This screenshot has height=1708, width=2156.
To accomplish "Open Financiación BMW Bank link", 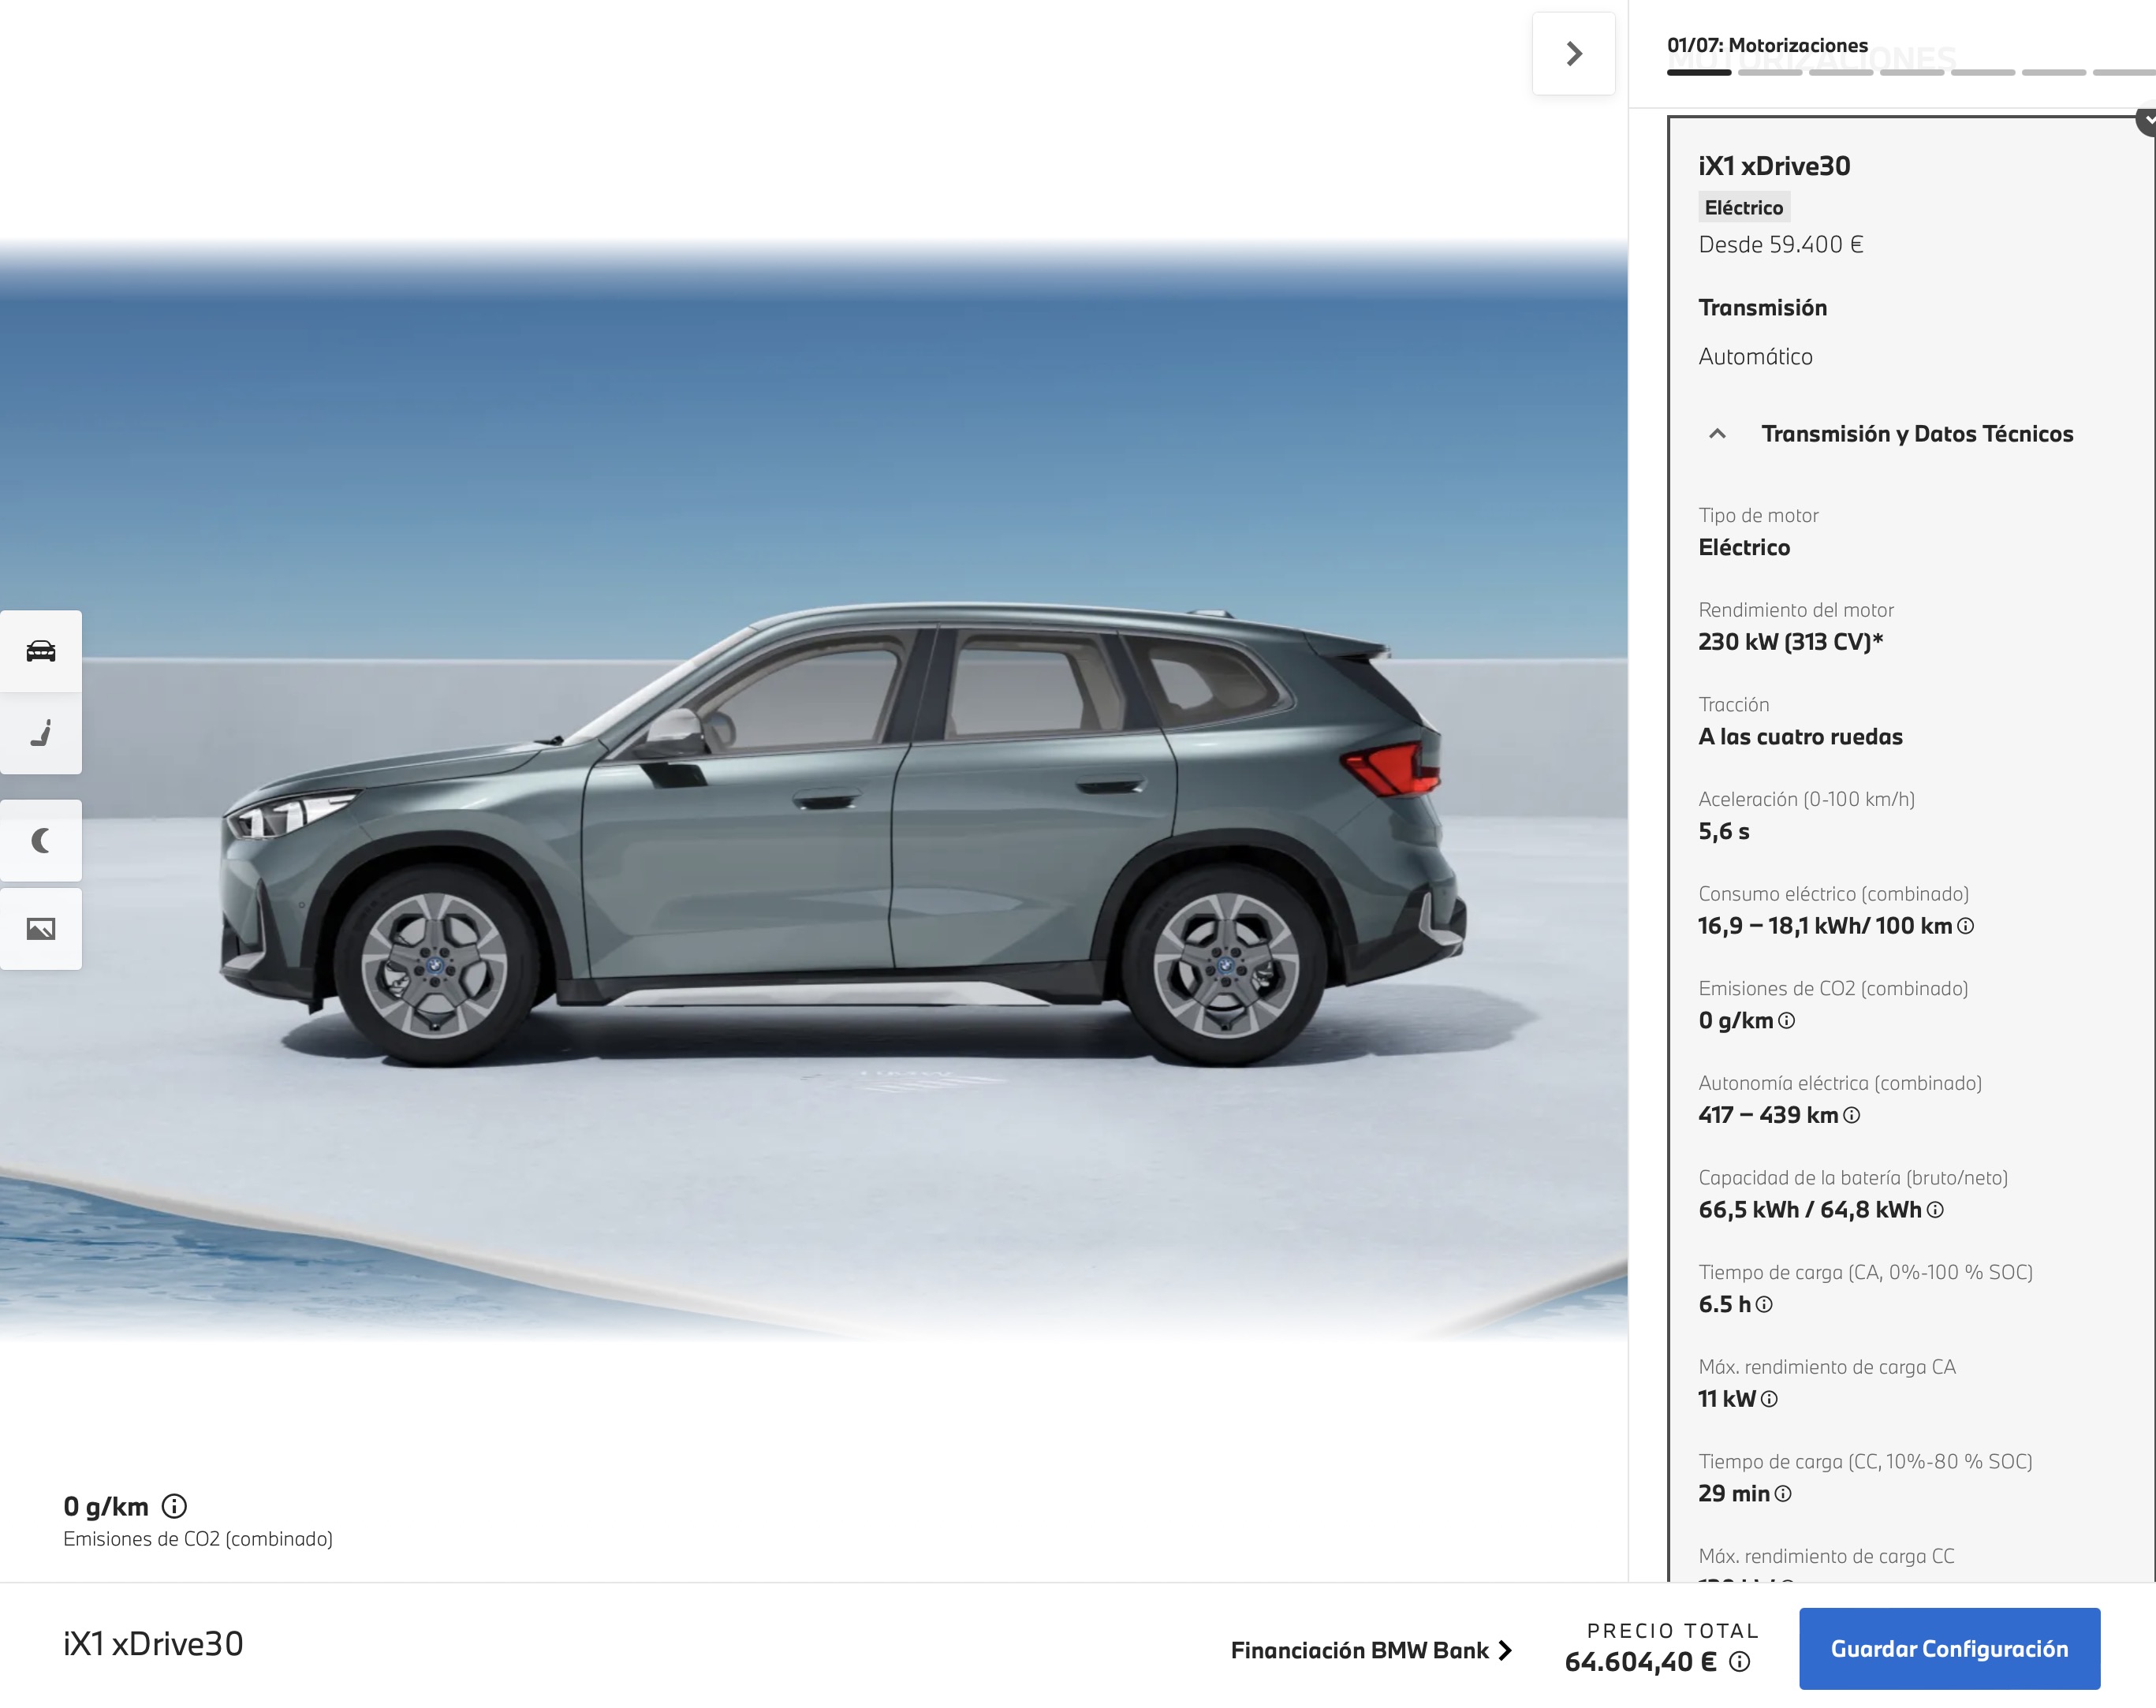I will tap(1370, 1650).
